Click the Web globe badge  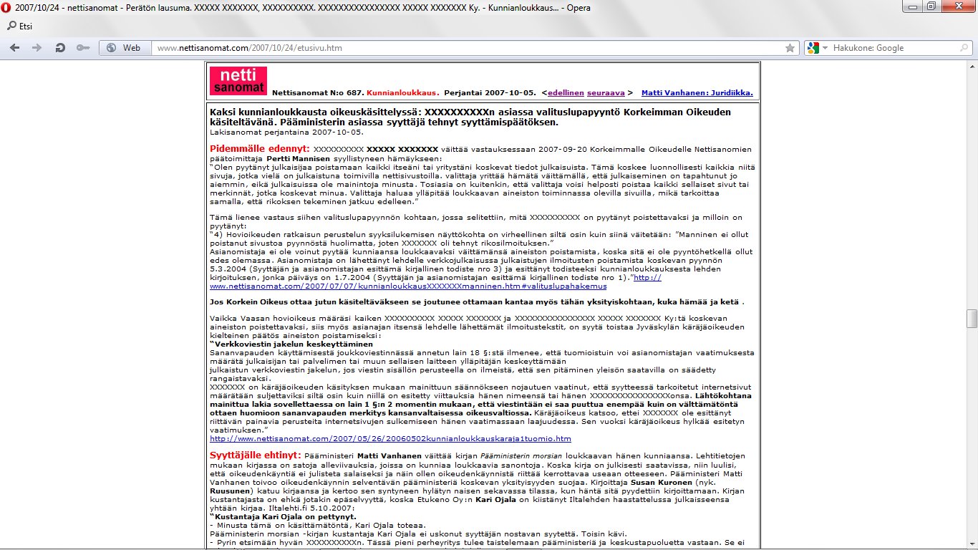124,48
